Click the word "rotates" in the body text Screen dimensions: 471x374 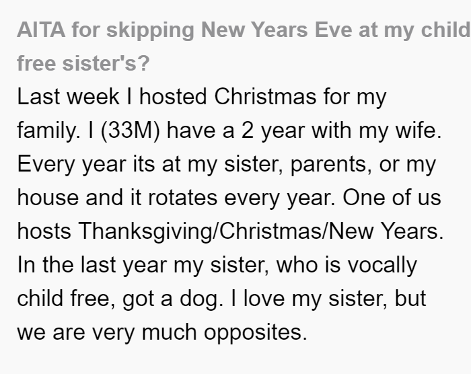[182, 198]
